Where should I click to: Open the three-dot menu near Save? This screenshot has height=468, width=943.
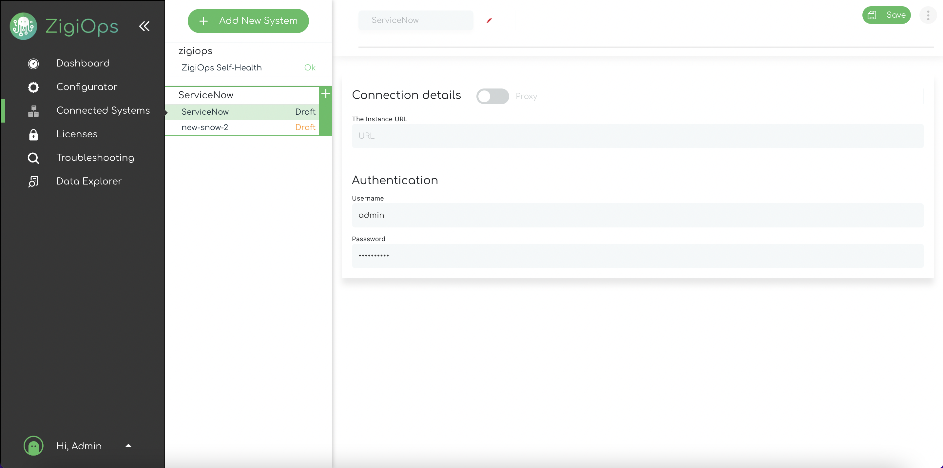pyautogui.click(x=928, y=15)
